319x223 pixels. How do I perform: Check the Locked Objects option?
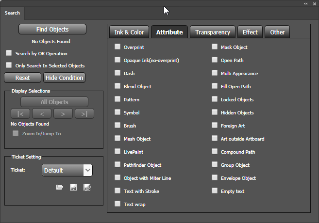tap(215, 99)
